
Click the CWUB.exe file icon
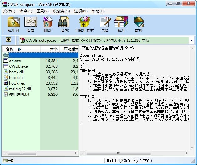pos(6,66)
